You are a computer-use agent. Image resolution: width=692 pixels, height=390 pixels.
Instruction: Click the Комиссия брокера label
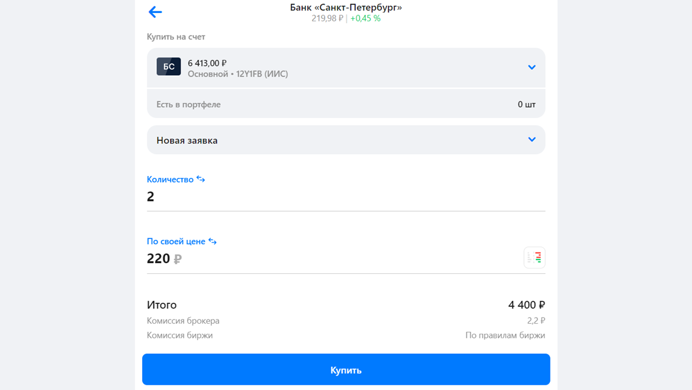pos(183,321)
